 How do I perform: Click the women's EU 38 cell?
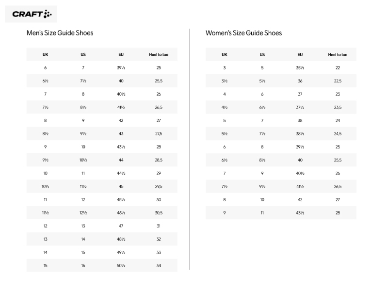coord(300,120)
